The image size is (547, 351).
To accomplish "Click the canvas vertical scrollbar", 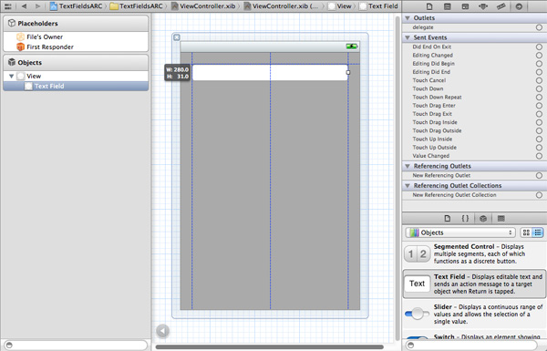I will click(x=397, y=178).
